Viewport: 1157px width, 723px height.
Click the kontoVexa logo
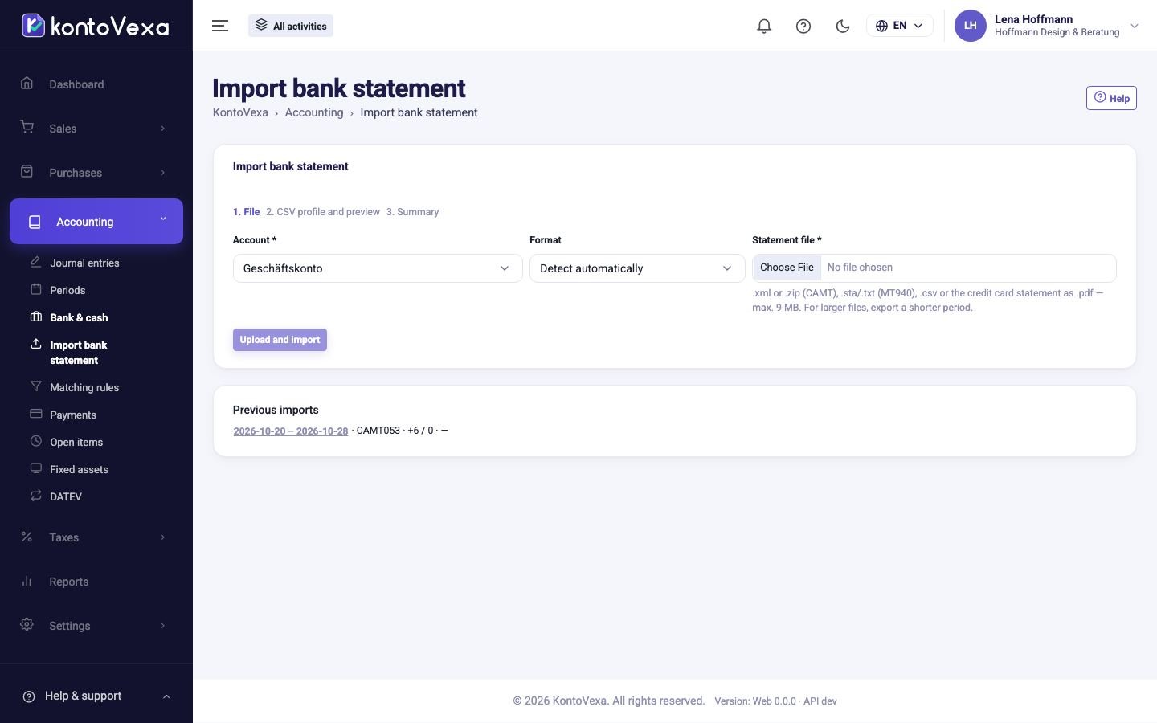pos(96,26)
